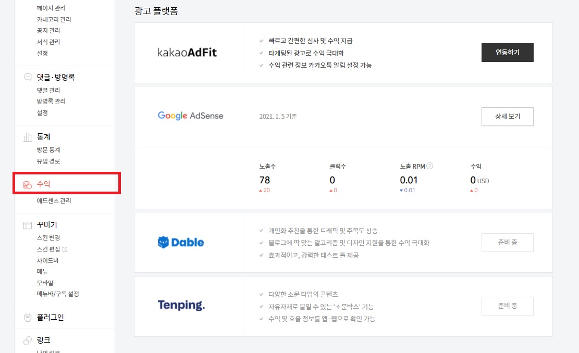The image size is (579, 353).
Task: Click the 플러그인 plug icon
Action: [28, 318]
